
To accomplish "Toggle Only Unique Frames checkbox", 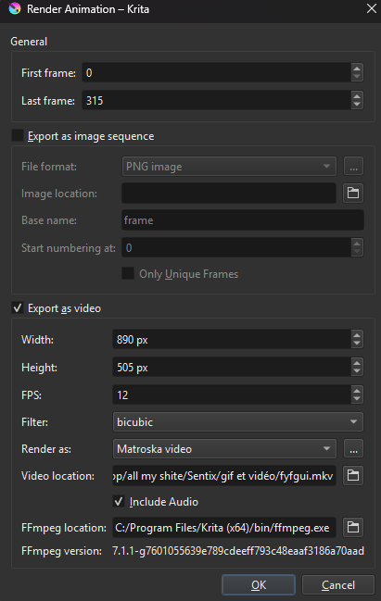I will click(128, 274).
